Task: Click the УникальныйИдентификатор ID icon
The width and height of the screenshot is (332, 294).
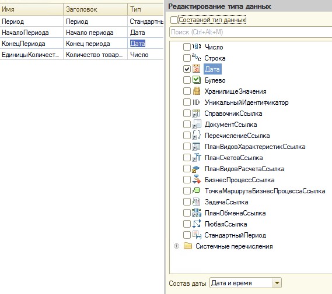Action: pos(196,102)
